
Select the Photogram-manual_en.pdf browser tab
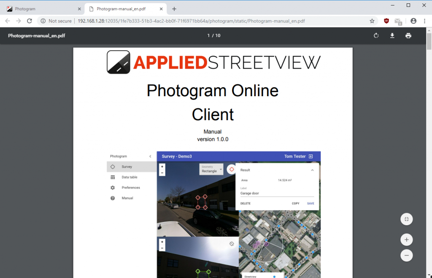click(126, 9)
